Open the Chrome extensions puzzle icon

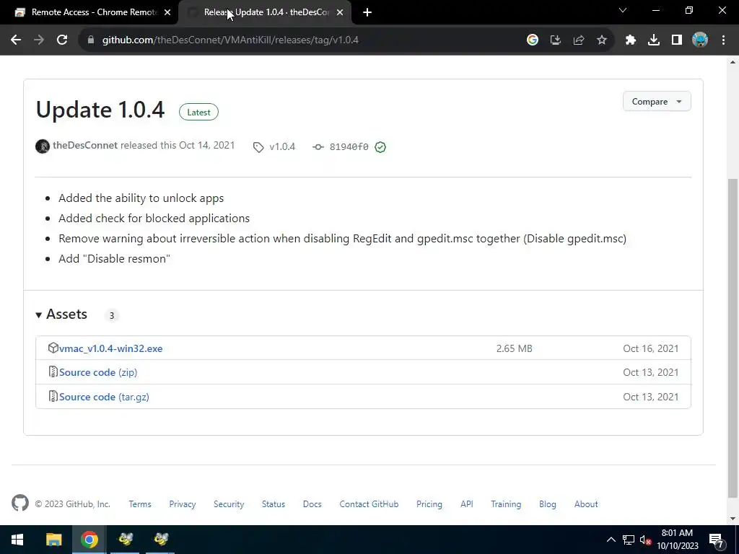tap(631, 40)
